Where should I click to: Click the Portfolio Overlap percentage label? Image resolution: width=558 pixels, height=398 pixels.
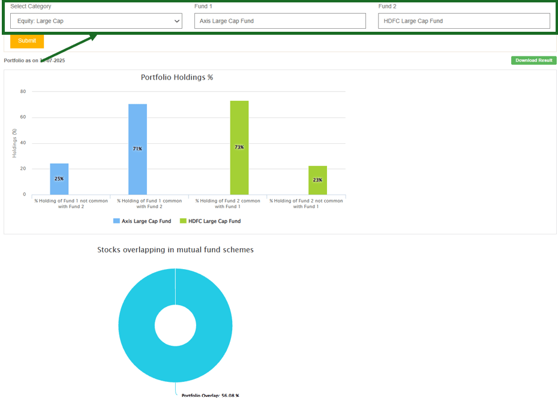pos(210,395)
